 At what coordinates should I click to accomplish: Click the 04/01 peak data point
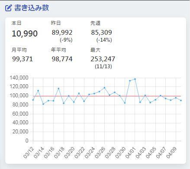point(135,79)
